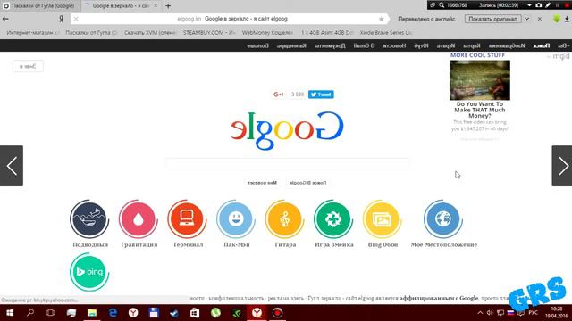Open NVIDIA GeForce icon in taskbar

pos(236,313)
